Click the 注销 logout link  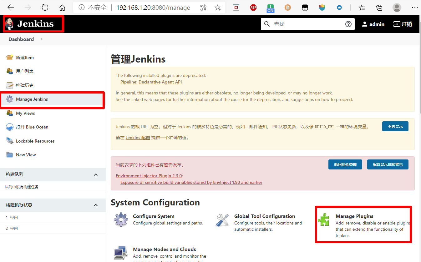click(403, 24)
